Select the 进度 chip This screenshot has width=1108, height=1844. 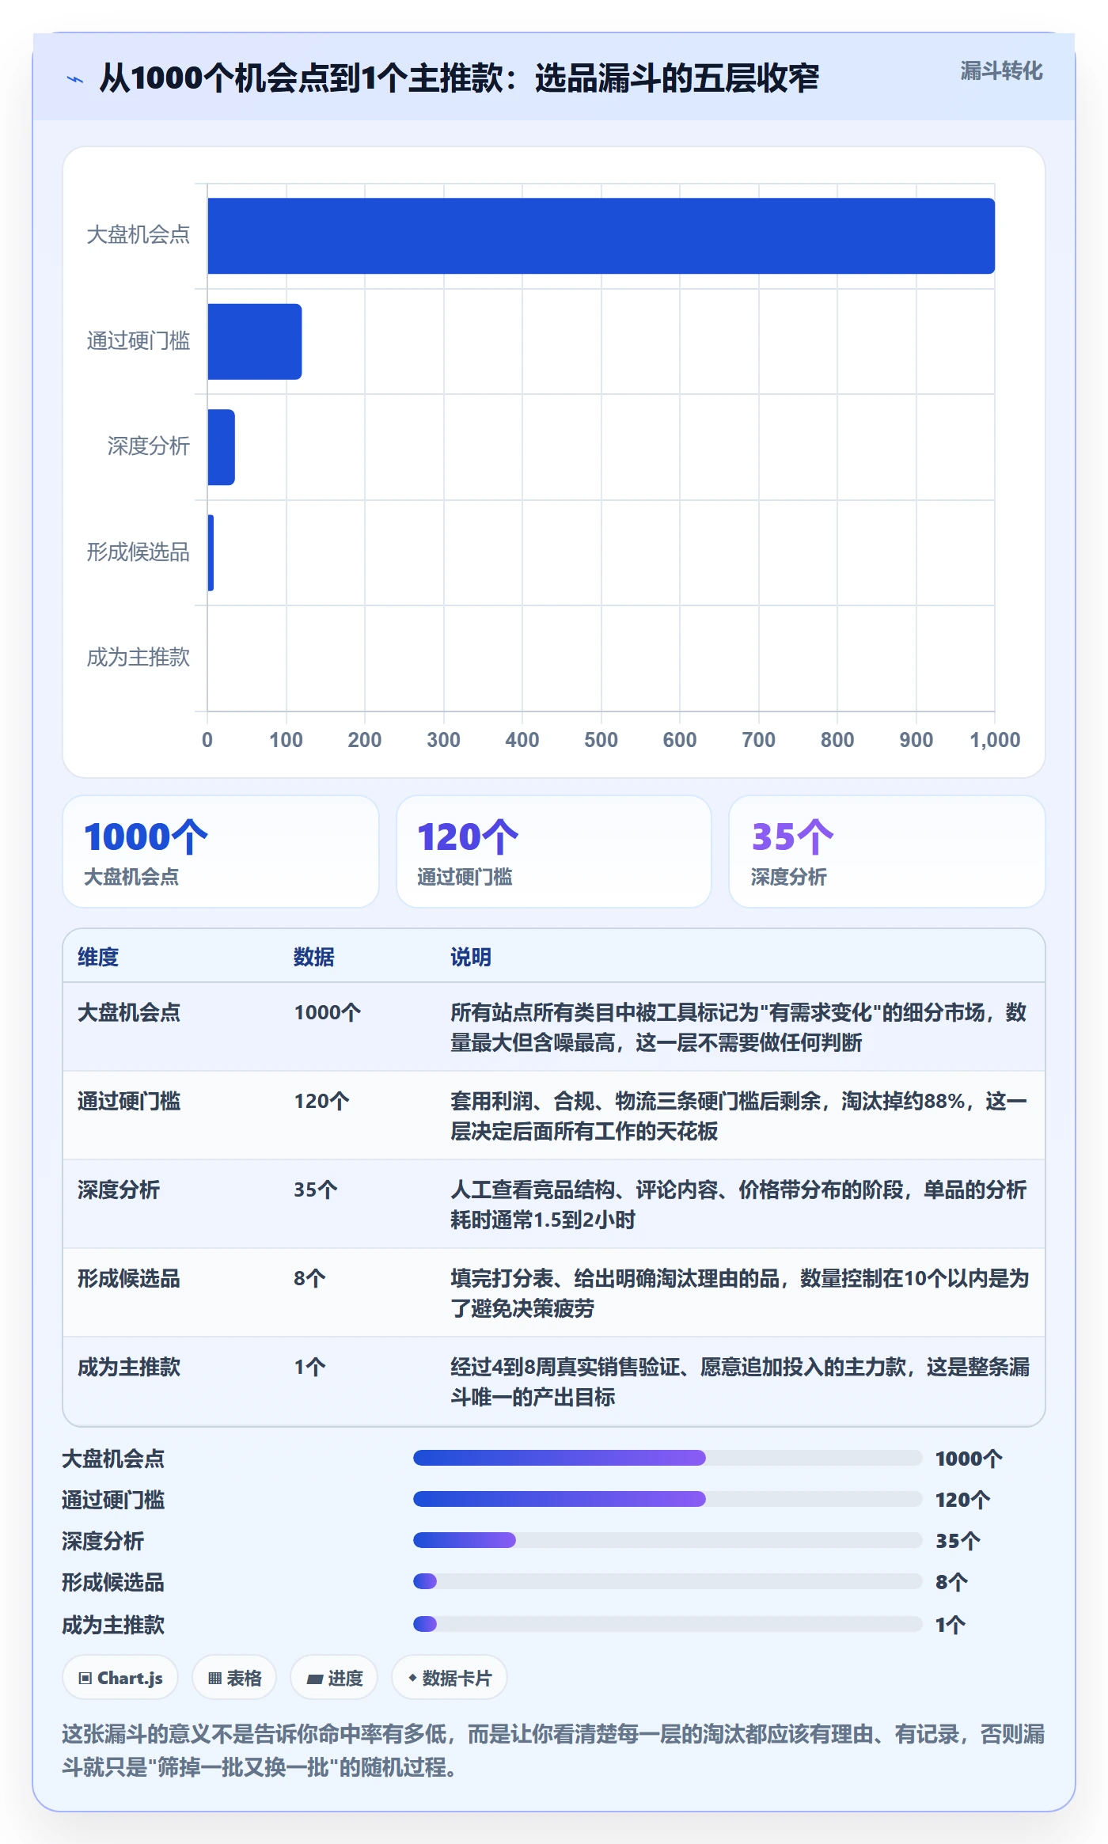334,1677
